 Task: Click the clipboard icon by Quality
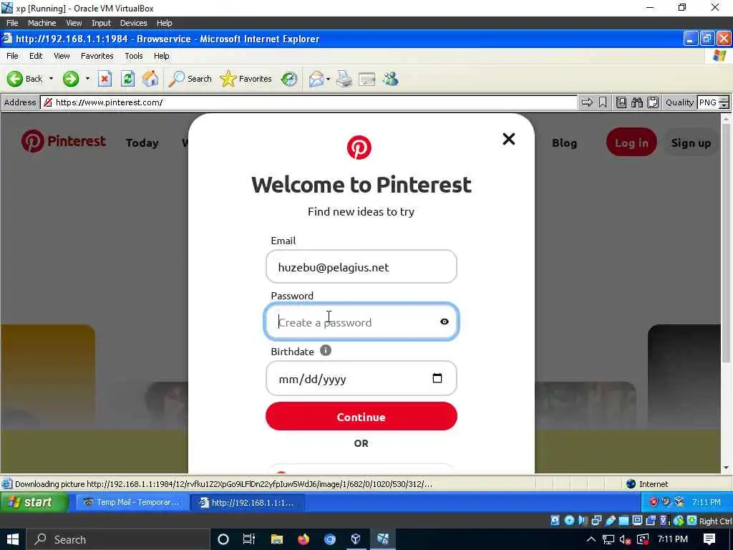(653, 102)
